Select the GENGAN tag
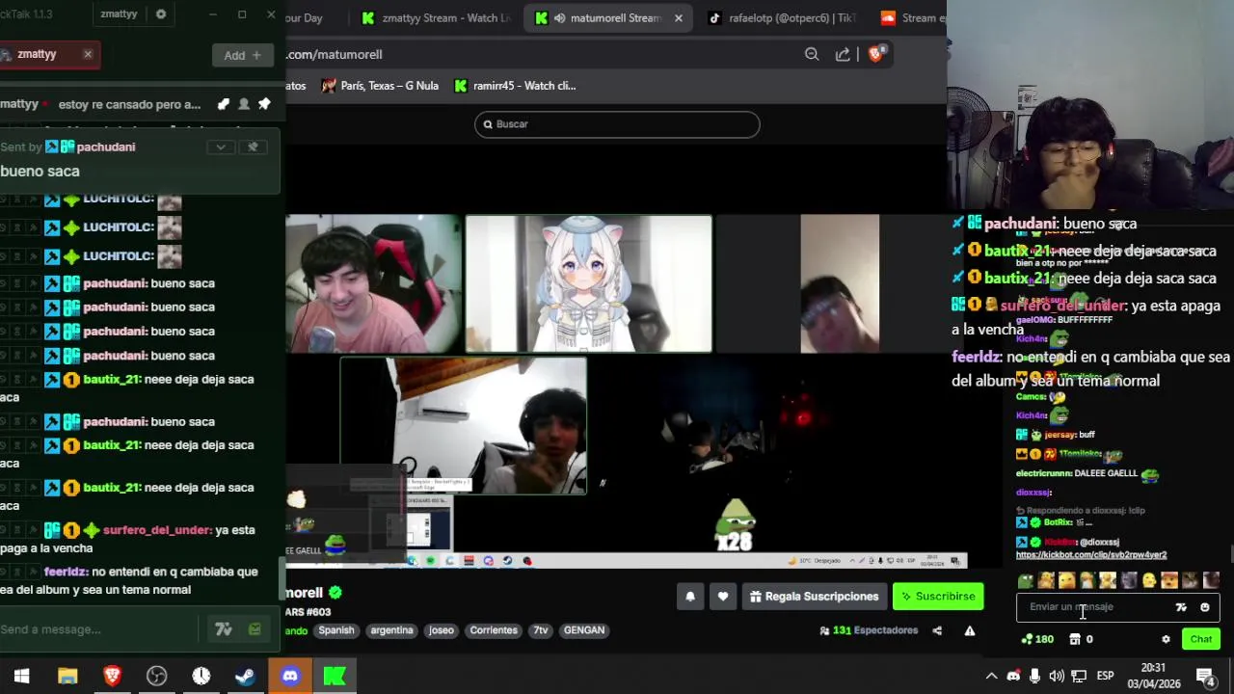The height and width of the screenshot is (694, 1234). coord(584,630)
